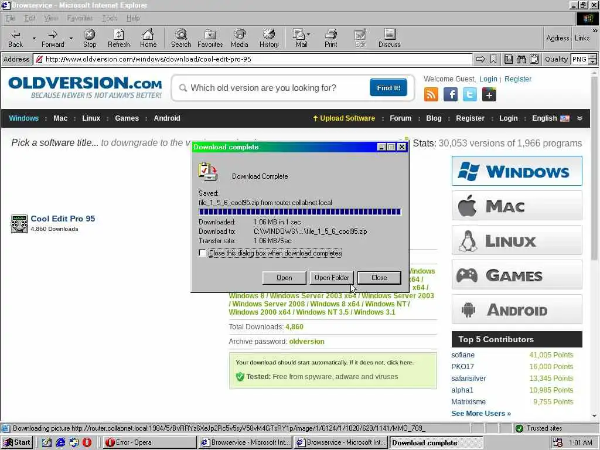Viewport: 600px width, 450px height.
Task: Click the vertical scrollbar of the web page
Action: pyautogui.click(x=594, y=243)
